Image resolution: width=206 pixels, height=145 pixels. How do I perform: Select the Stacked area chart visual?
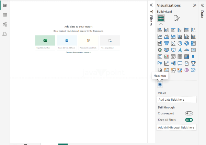[173, 36]
